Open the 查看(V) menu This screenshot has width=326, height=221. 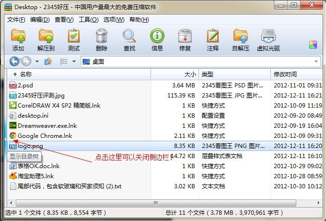[x=64, y=20]
